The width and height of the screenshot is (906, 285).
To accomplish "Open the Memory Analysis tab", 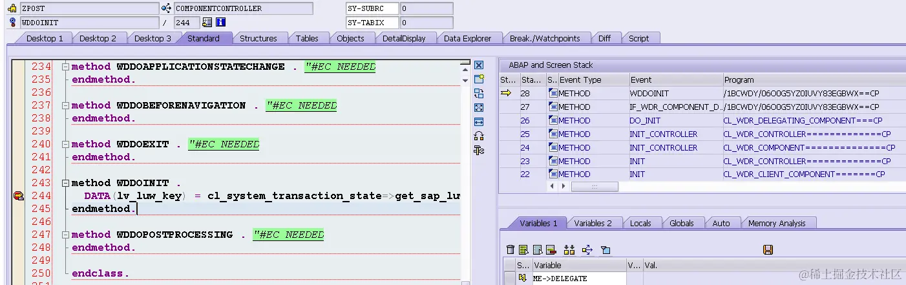I will 777,223.
